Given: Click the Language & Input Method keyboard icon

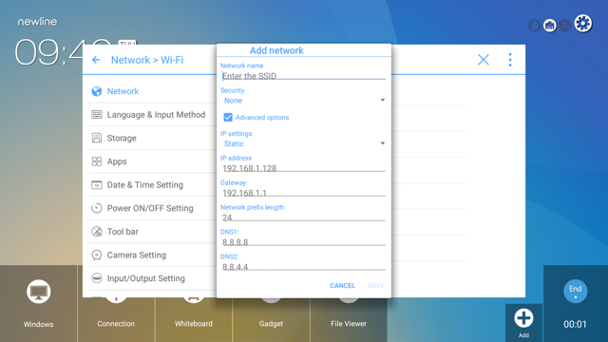Looking at the screenshot, I should [97, 114].
